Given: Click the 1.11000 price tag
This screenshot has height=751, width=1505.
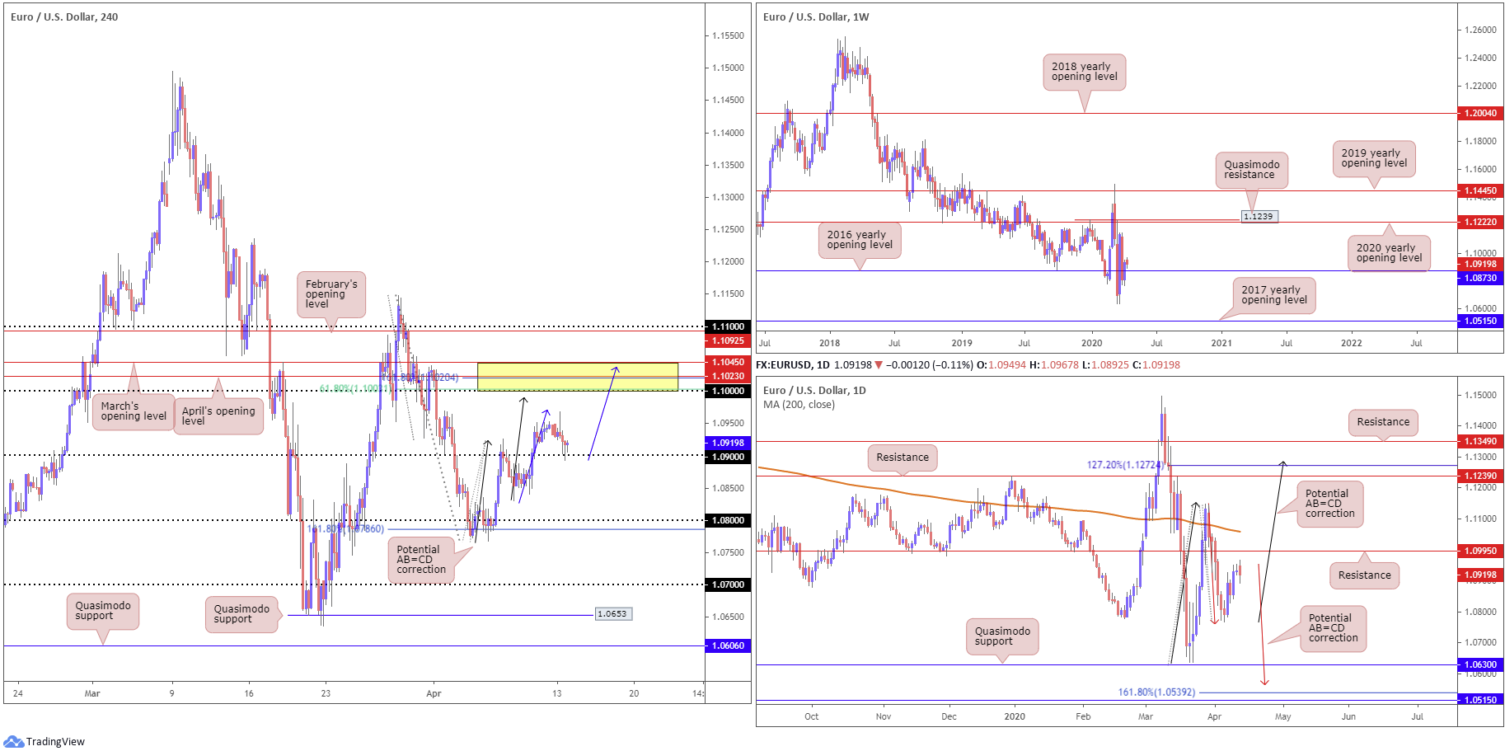Looking at the screenshot, I should click(x=728, y=326).
